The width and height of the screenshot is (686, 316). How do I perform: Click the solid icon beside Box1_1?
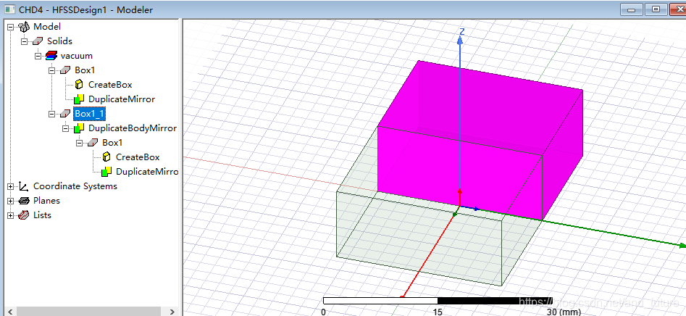(66, 113)
